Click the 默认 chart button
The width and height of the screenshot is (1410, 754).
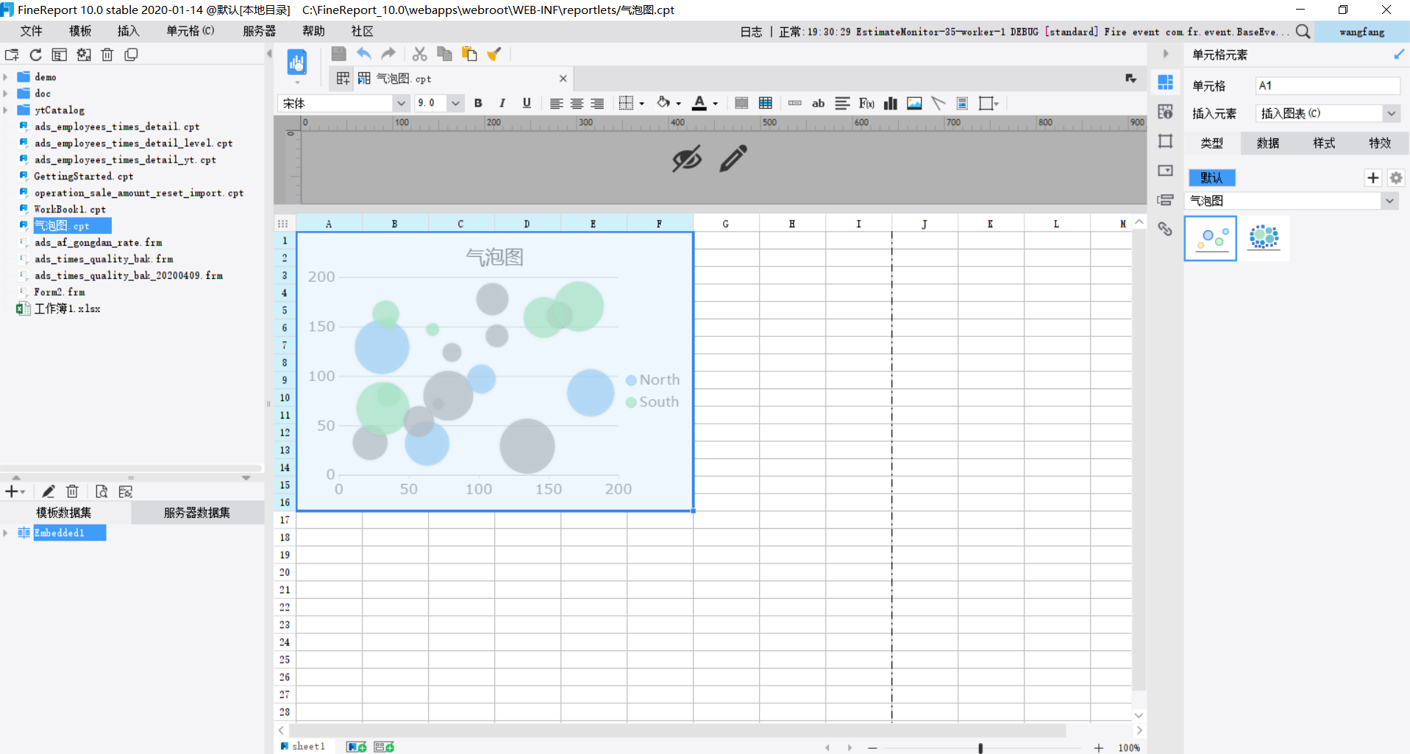pos(1211,178)
